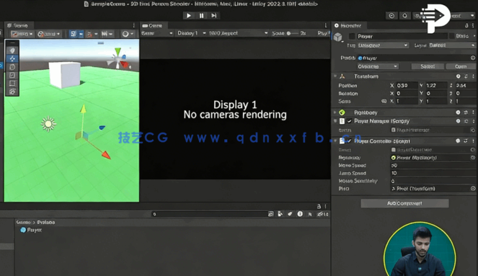
Task: Select the Player prefab asset in Project
Action: [31, 230]
